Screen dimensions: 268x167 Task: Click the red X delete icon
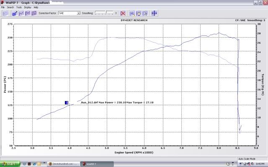[x=123, y=13]
